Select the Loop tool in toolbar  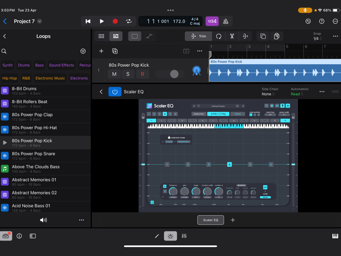point(219,36)
